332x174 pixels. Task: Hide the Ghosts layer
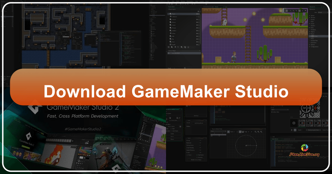(198, 22)
